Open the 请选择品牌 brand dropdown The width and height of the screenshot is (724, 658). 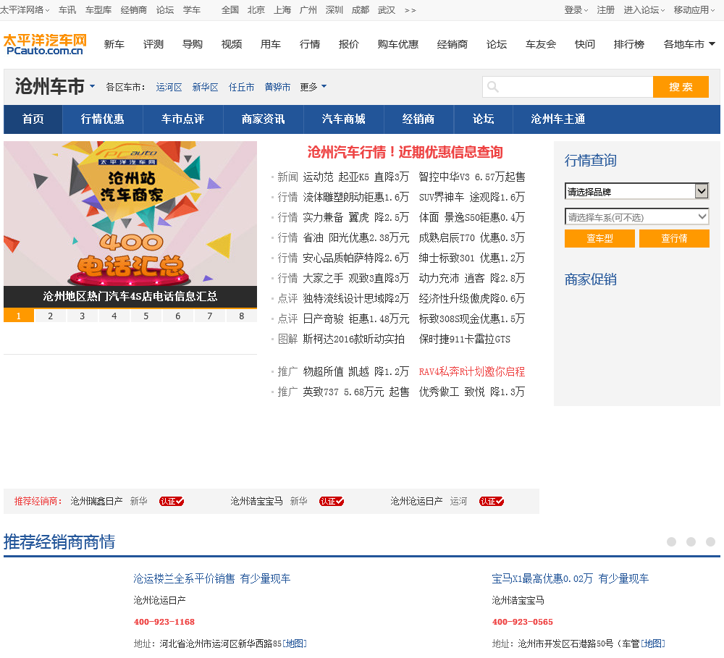(636, 191)
